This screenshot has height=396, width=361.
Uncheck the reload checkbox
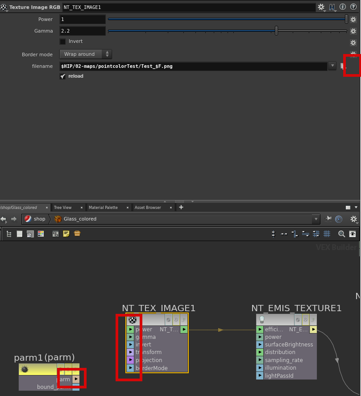point(62,76)
